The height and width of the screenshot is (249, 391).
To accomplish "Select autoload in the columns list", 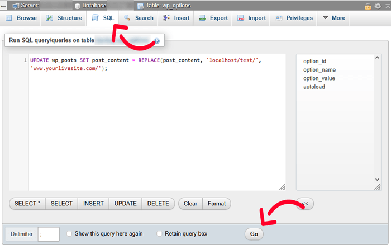I will tap(314, 87).
